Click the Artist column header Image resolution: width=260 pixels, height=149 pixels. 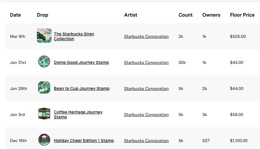(x=130, y=15)
